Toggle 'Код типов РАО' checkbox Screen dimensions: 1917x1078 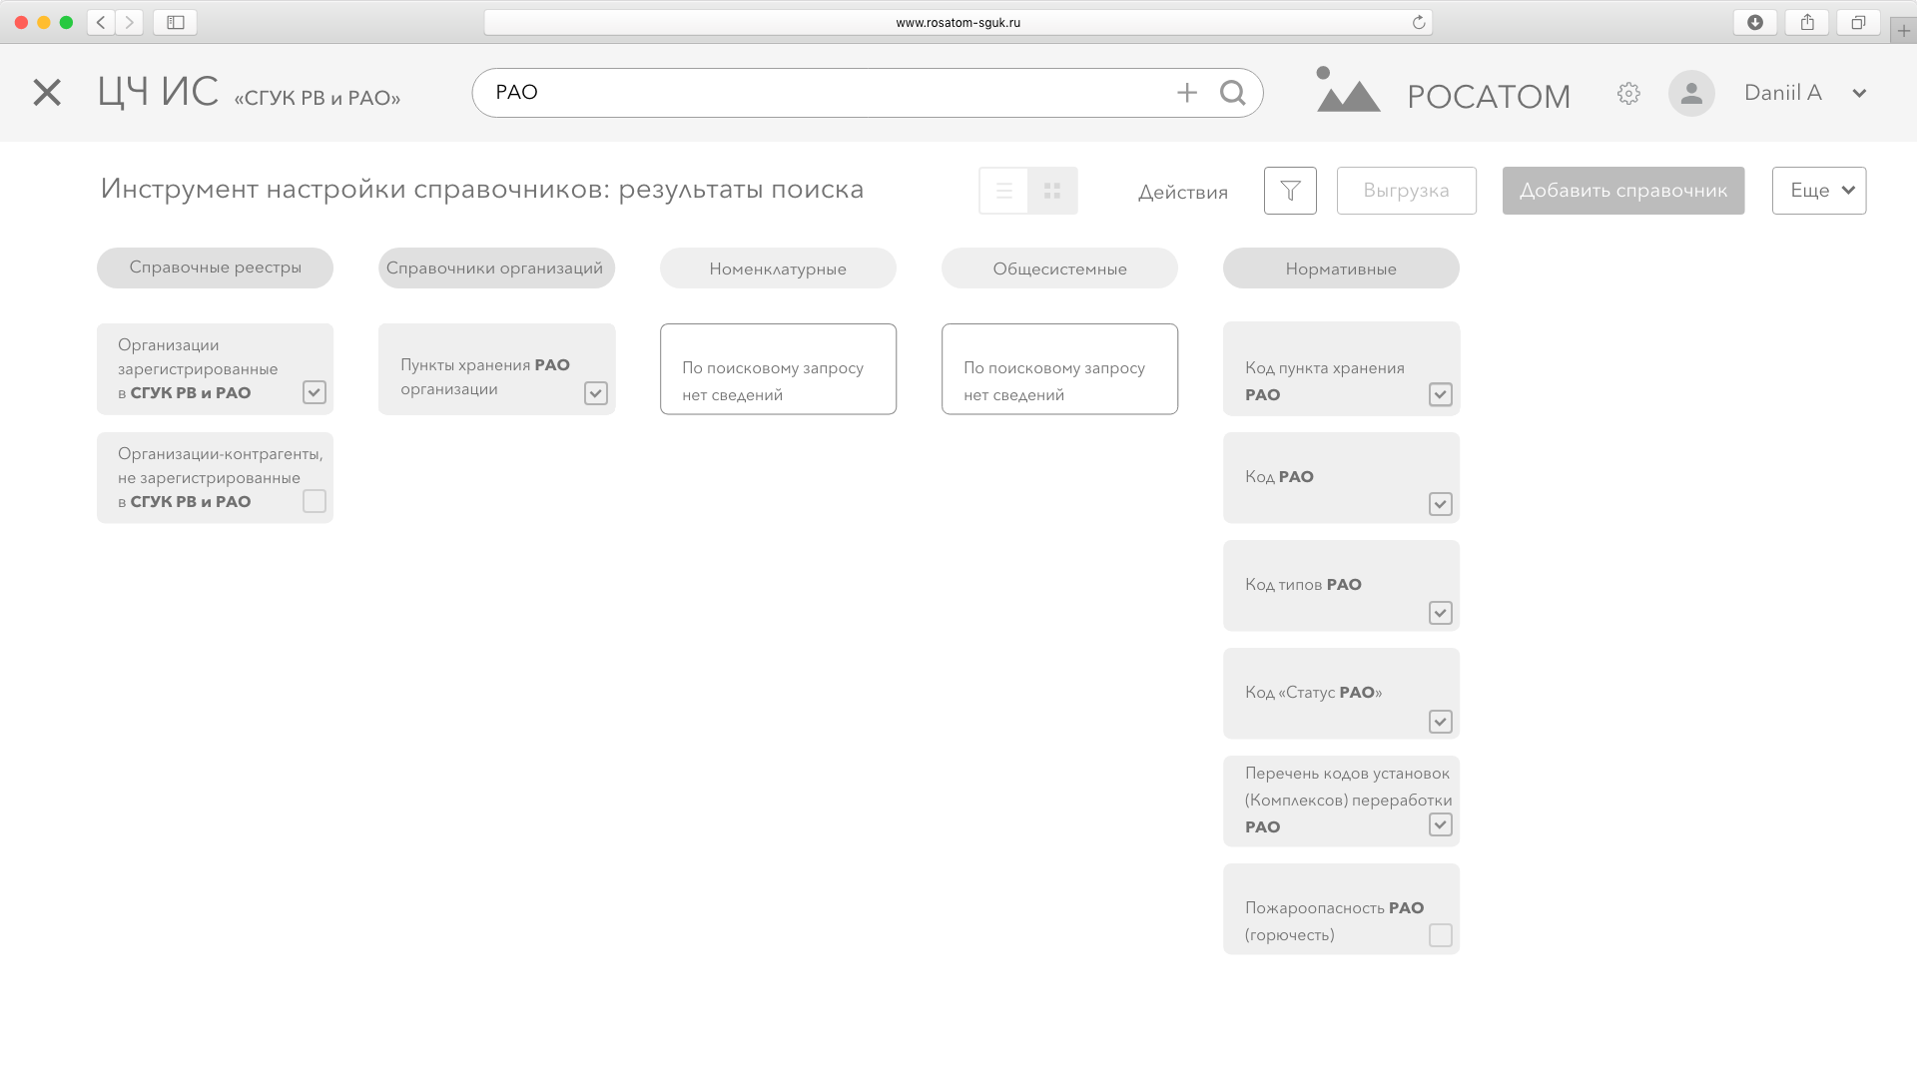(x=1441, y=613)
